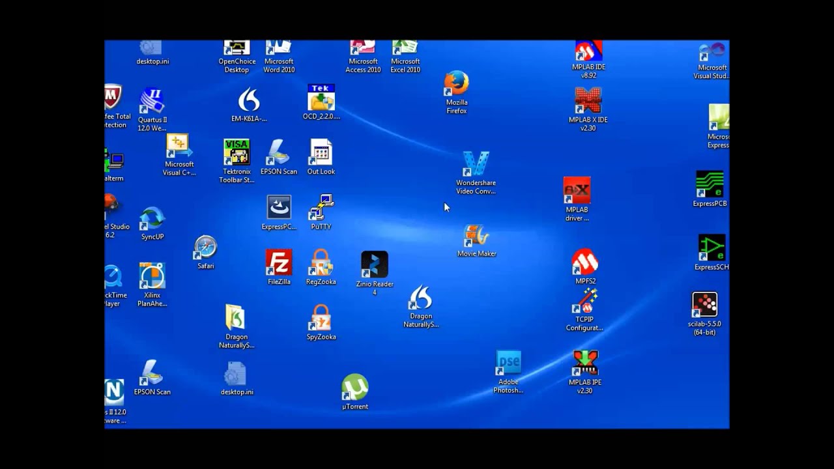834x469 pixels.
Task: Open the MPFS2 shortcut
Action: coord(585,266)
